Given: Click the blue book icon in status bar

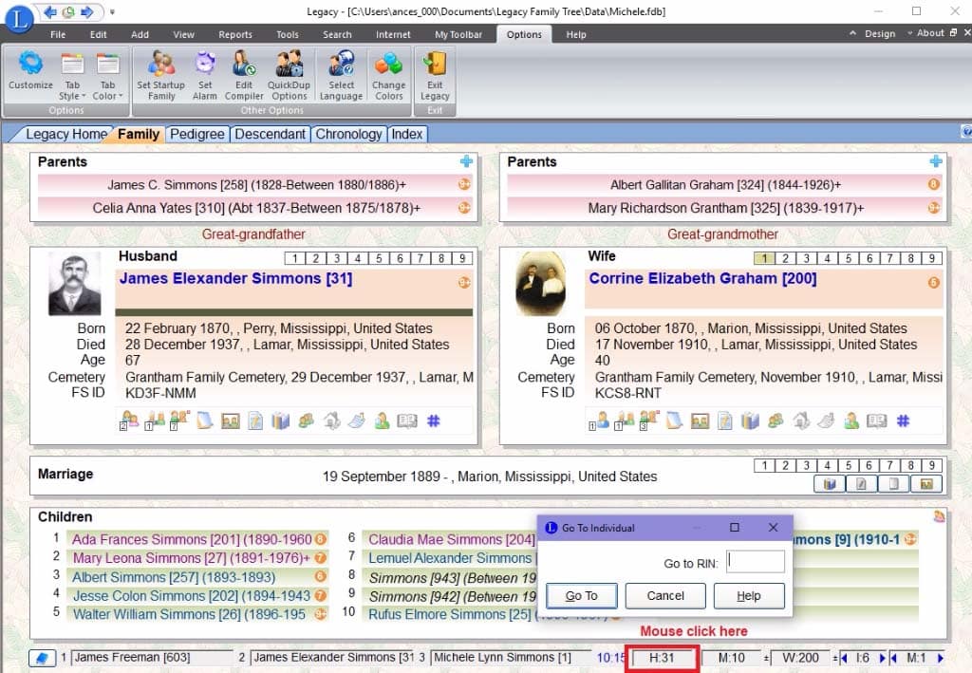Looking at the screenshot, I should [x=42, y=658].
